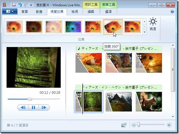The height and width of the screenshot is (134, 179).
Task: Click the transition icon on the acorn clip
Action: click(79, 57)
